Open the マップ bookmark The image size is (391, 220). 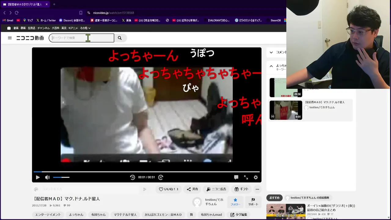tap(28, 20)
